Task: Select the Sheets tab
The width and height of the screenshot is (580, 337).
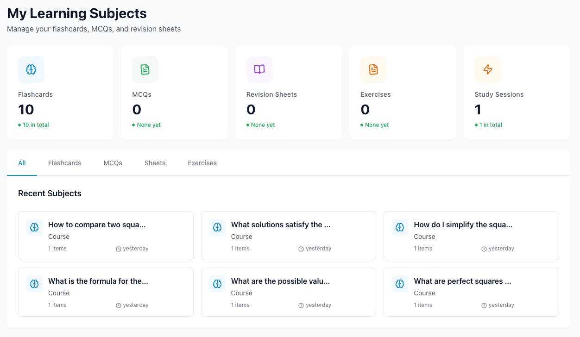Action: pos(155,163)
